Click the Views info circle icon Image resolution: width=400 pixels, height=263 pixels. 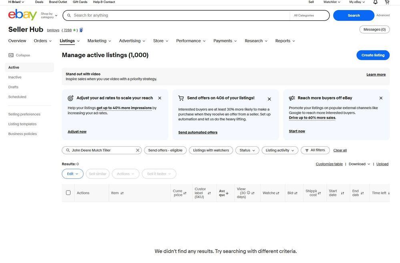[x=249, y=193]
